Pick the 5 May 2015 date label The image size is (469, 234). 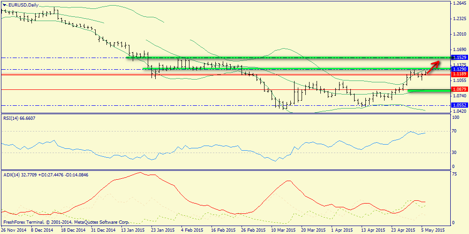433,230
